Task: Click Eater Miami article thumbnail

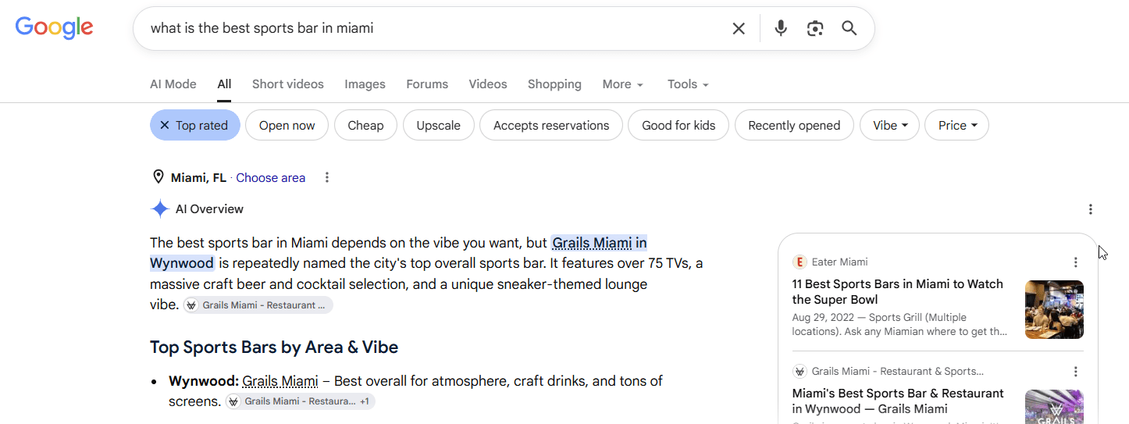Action: click(x=1054, y=309)
